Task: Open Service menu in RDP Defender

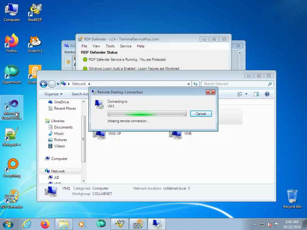Action: click(x=126, y=46)
